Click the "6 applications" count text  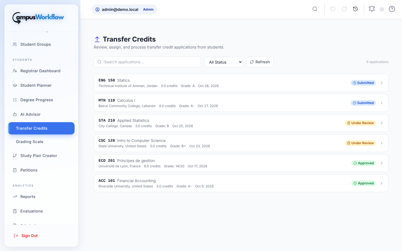(x=377, y=62)
